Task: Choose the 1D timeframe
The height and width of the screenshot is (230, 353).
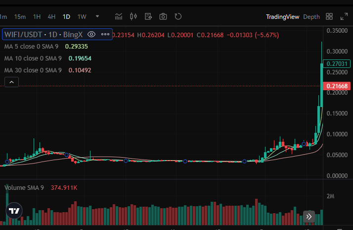Action: (66, 17)
